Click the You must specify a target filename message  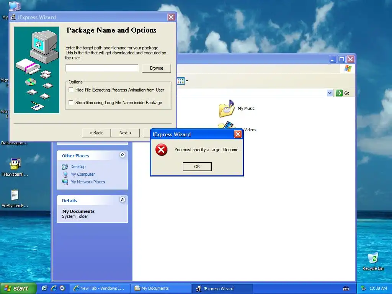207,150
